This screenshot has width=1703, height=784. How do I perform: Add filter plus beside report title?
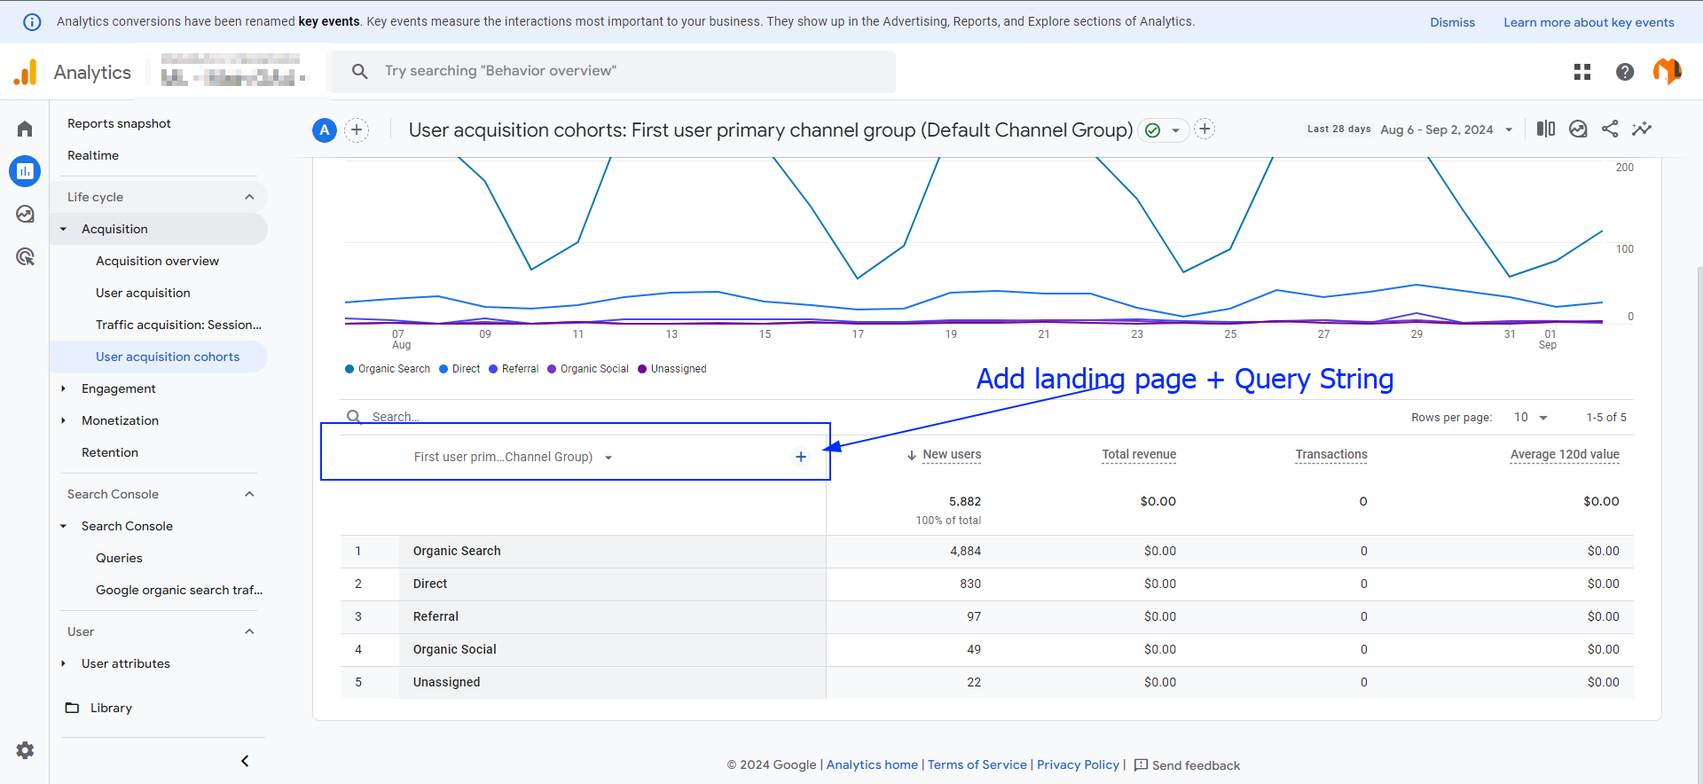[x=1205, y=129]
